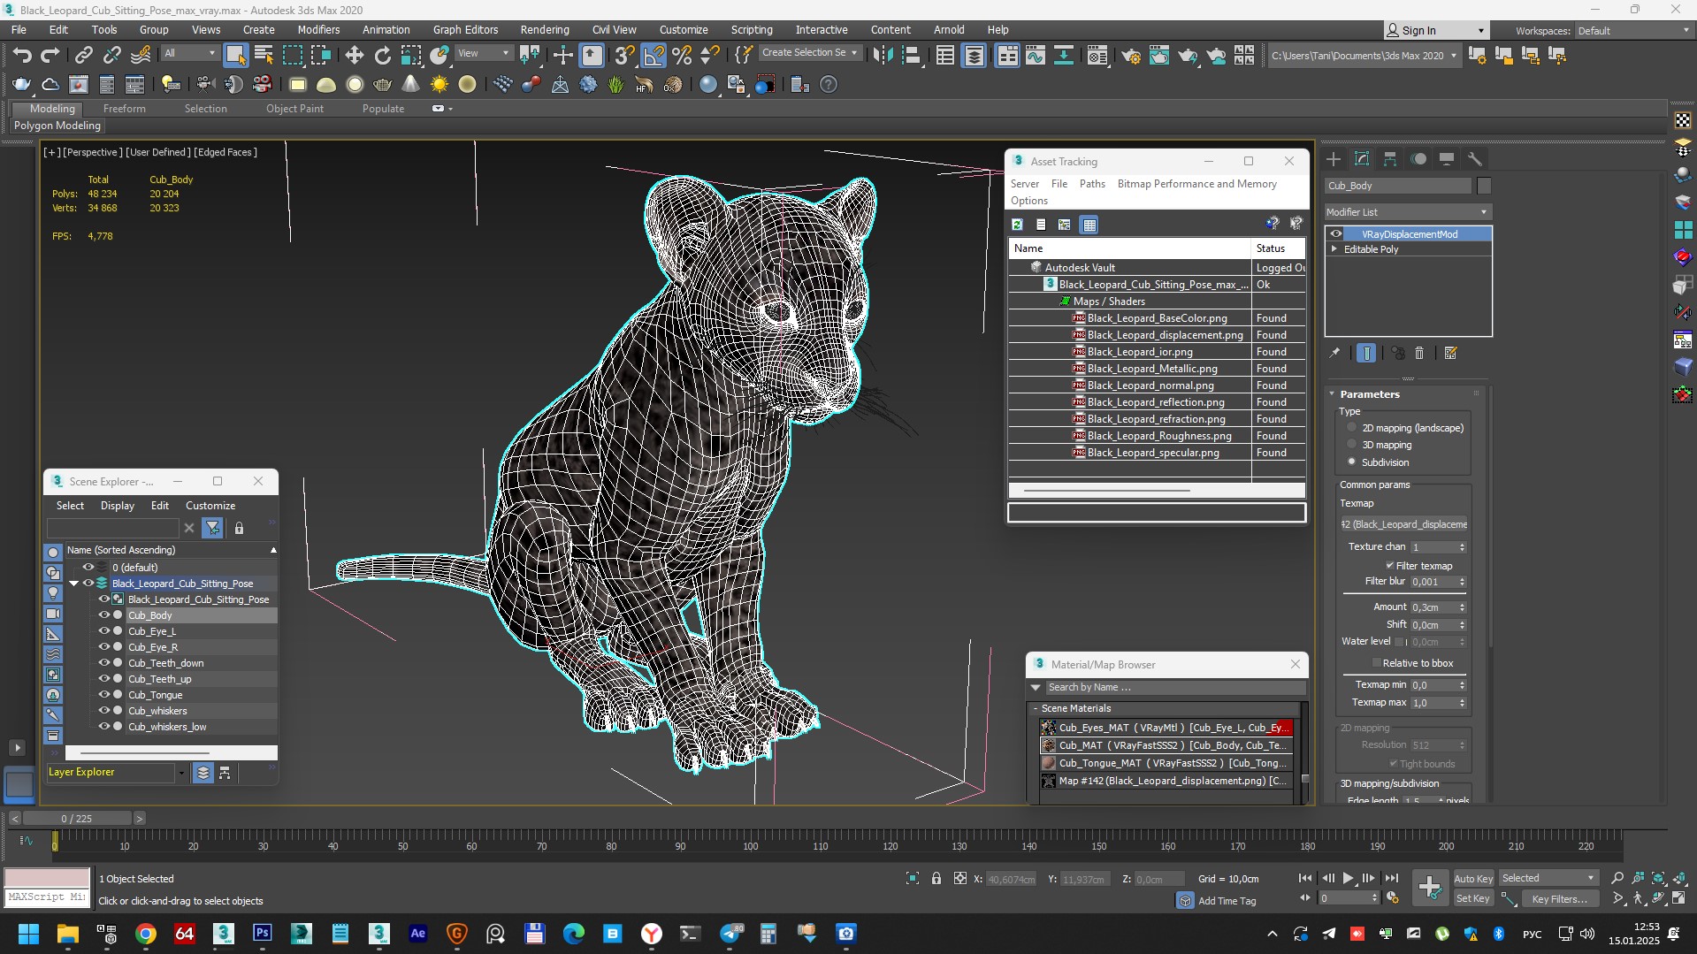Switch to the Freeform ribbon tab
Screen dimensions: 1697x954
coord(124,109)
